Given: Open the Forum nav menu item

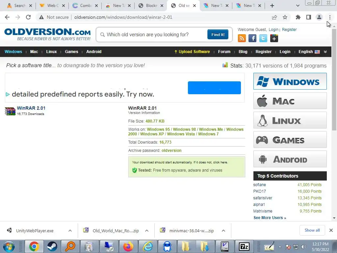Looking at the screenshot, I should (224, 52).
